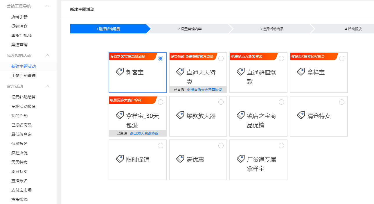This screenshot has width=374, height=204.
Task: Click the tag icon beside 限时促销
Action: (120, 159)
